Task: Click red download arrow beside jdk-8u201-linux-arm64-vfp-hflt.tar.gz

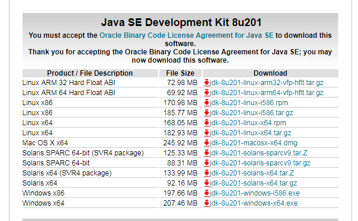Action: [207, 93]
